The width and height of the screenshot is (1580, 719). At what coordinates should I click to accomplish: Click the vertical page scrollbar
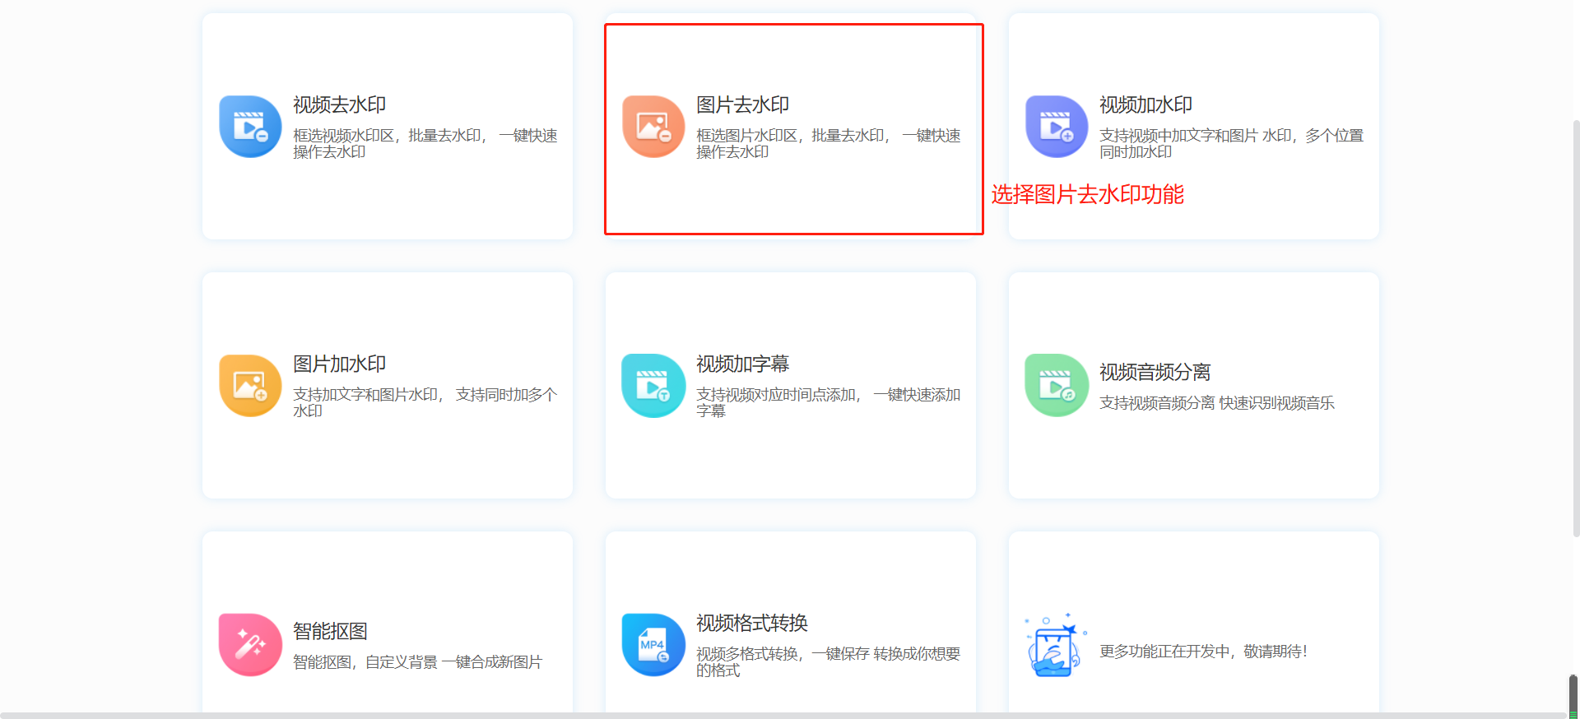(x=1575, y=329)
